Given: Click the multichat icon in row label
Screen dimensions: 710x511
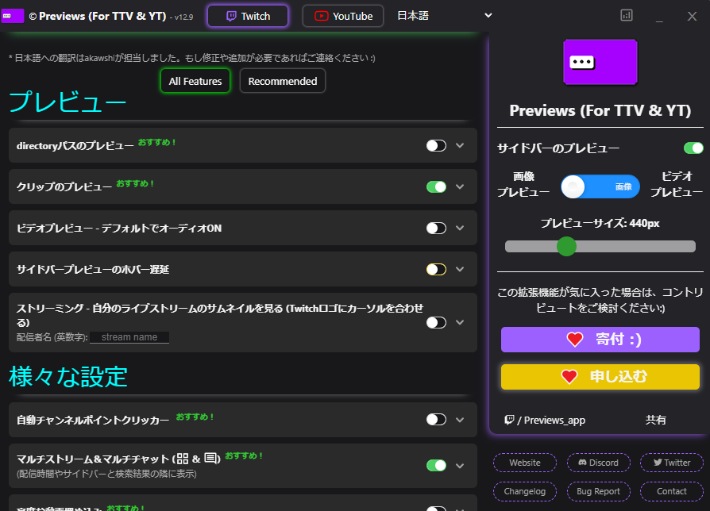Looking at the screenshot, I should (x=211, y=459).
